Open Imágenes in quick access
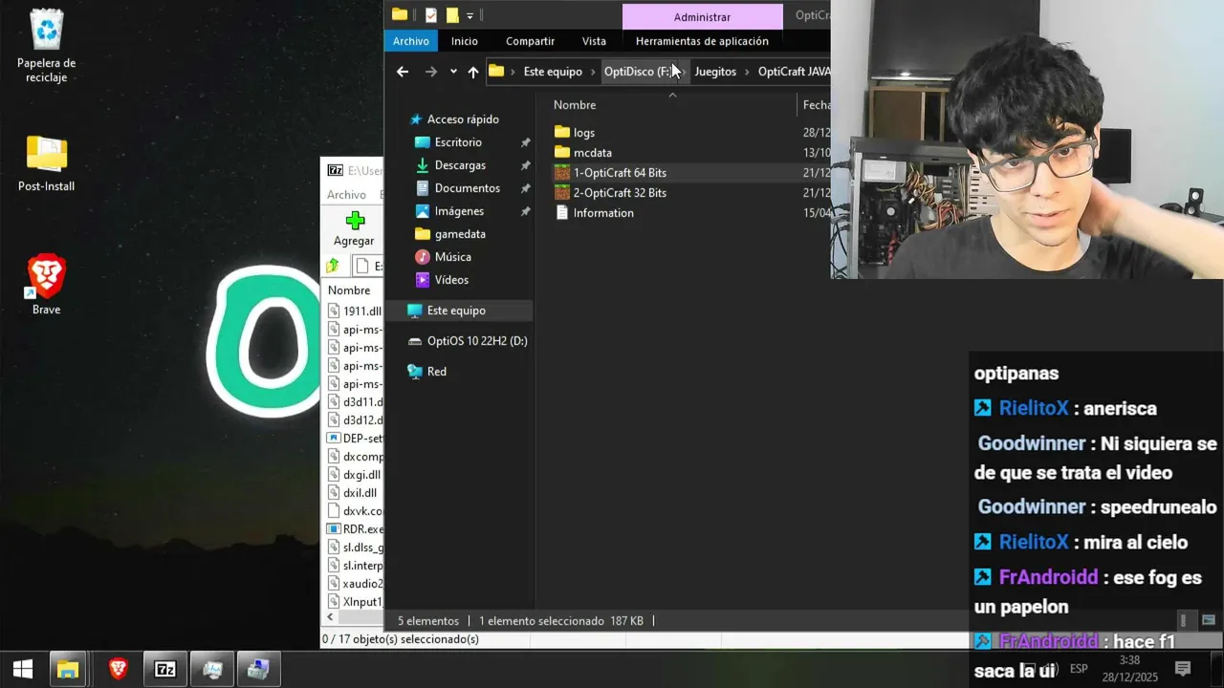 [x=459, y=211]
